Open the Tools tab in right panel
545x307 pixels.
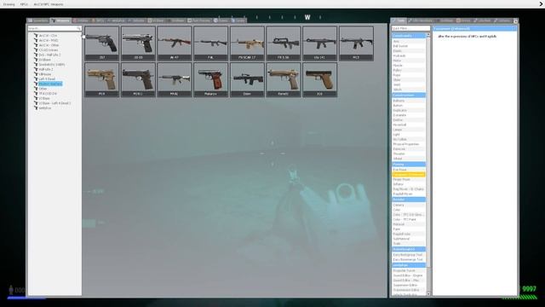(399, 20)
